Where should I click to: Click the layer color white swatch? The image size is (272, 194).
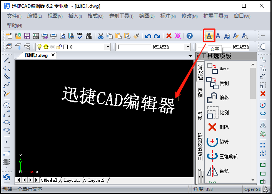[65, 47]
